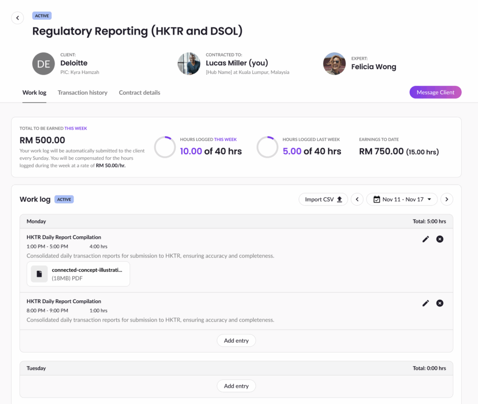Viewport: 478px width, 404px height.
Task: Delete the 8:00 PM HKTR entry
Action: tap(440, 303)
